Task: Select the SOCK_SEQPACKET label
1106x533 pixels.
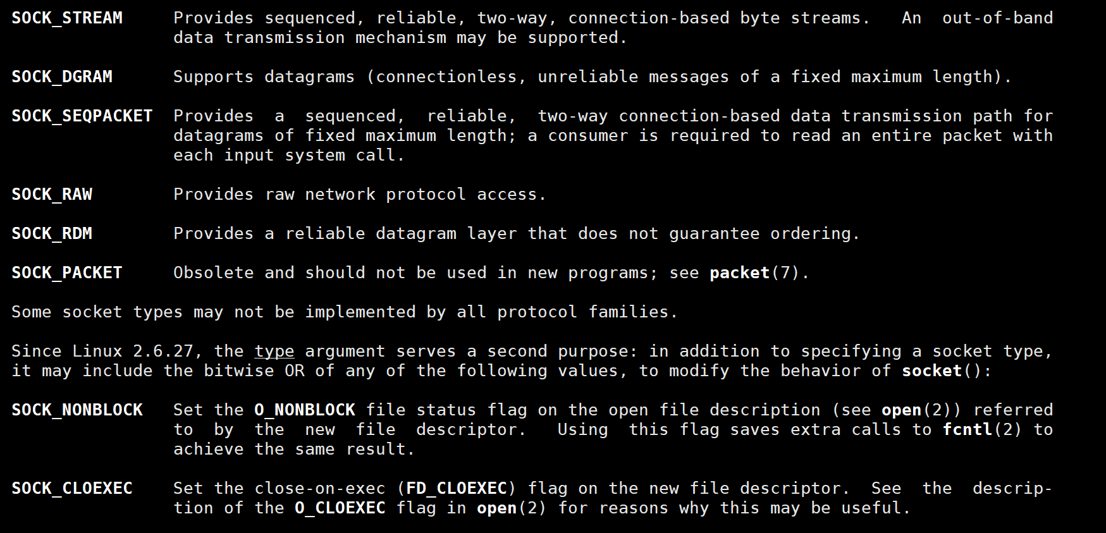Action: (x=82, y=116)
